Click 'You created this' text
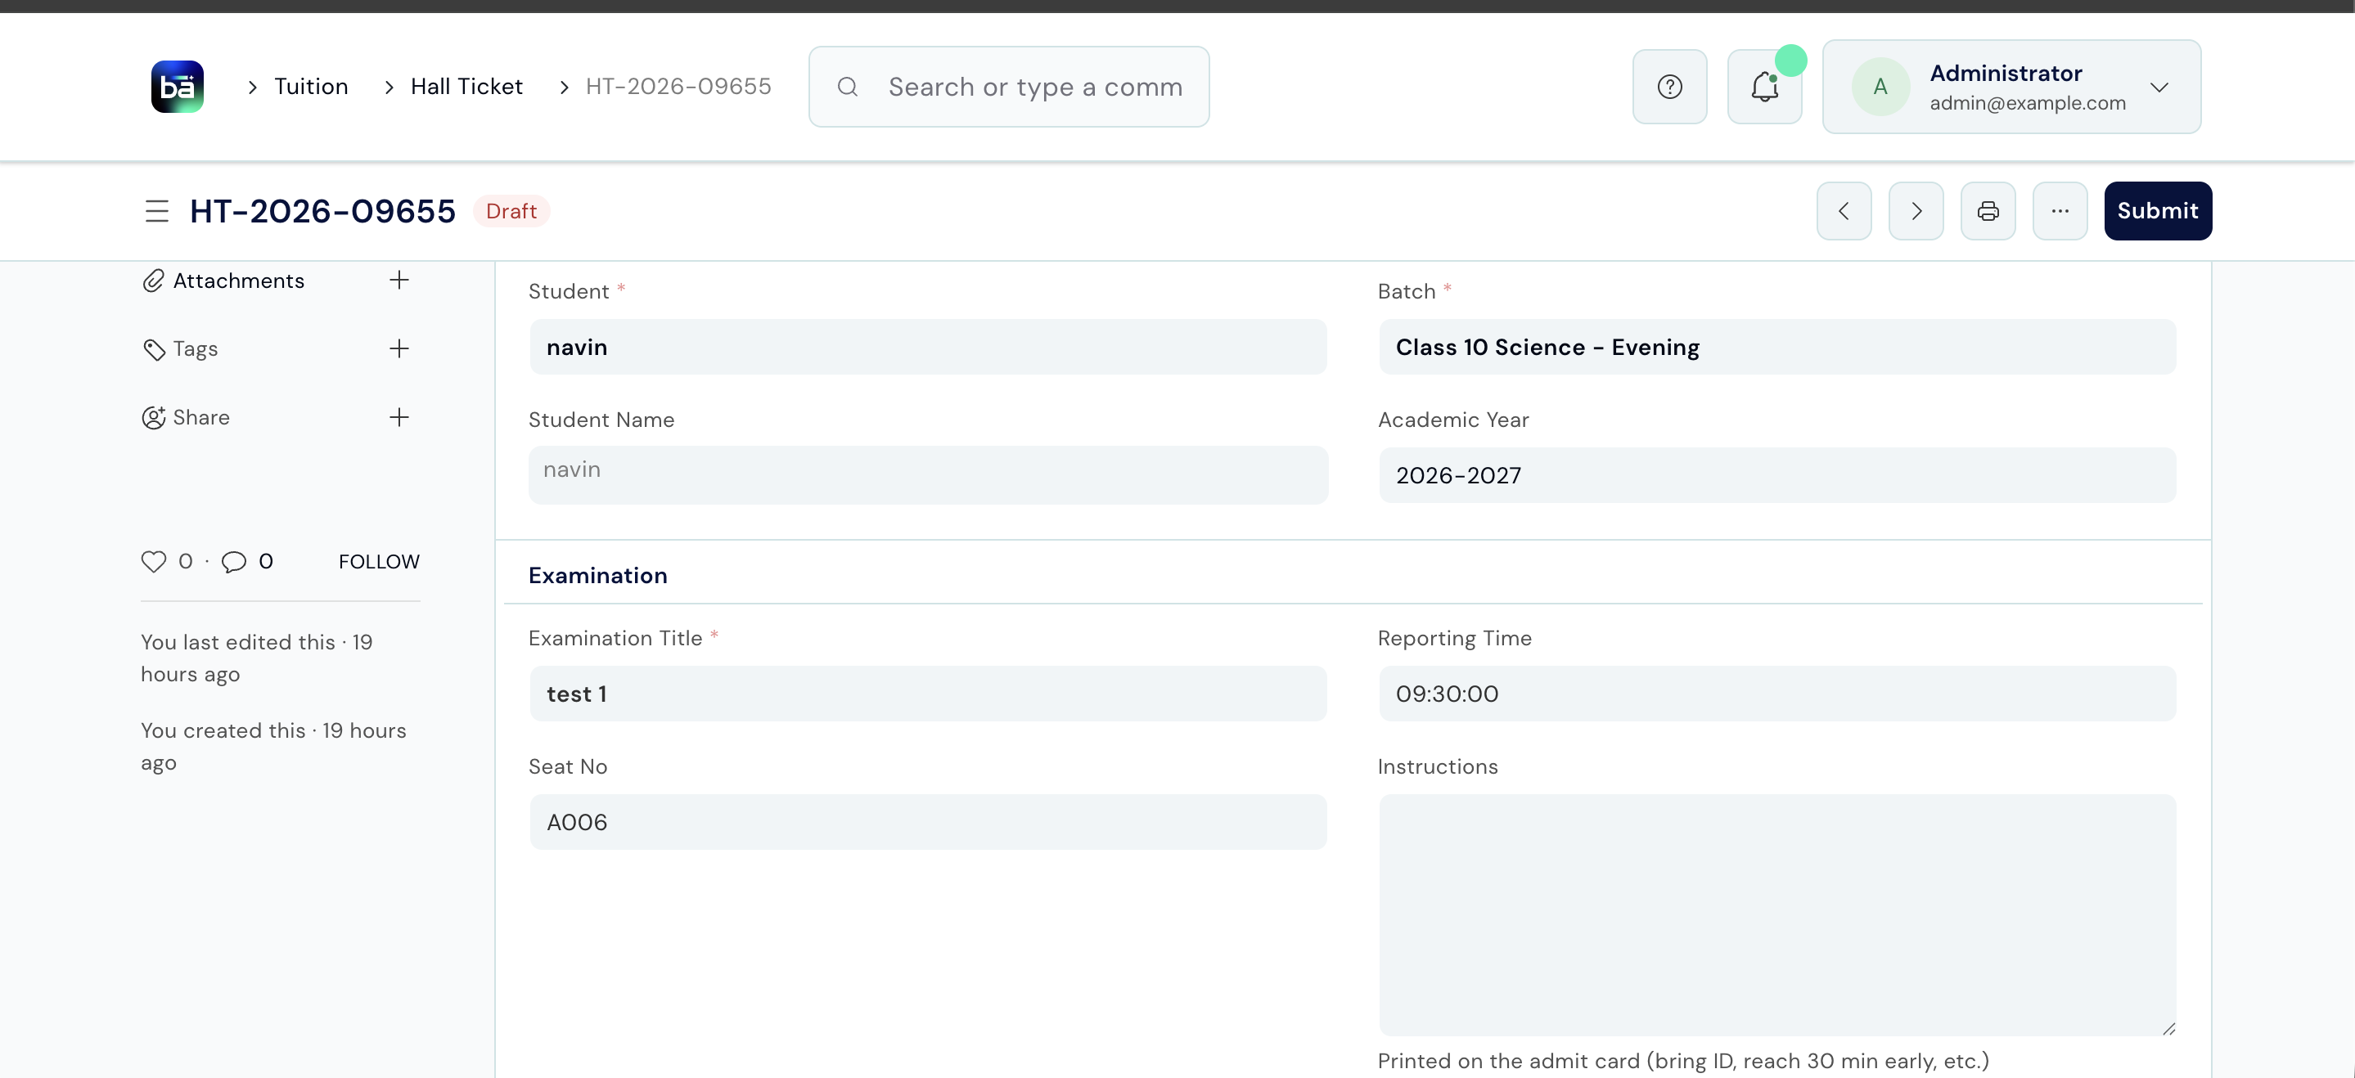Viewport: 2355px width, 1078px height. (x=273, y=747)
